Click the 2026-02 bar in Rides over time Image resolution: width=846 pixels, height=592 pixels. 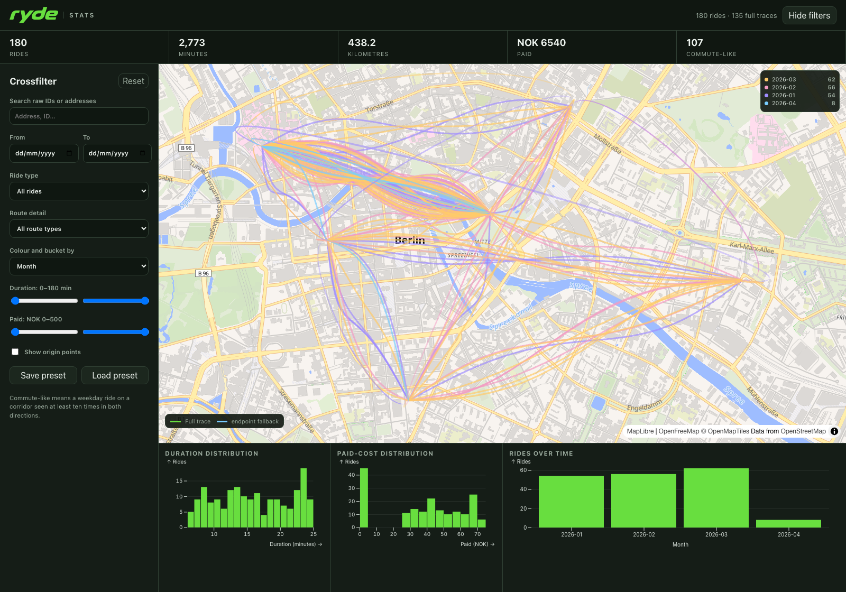[644, 501]
